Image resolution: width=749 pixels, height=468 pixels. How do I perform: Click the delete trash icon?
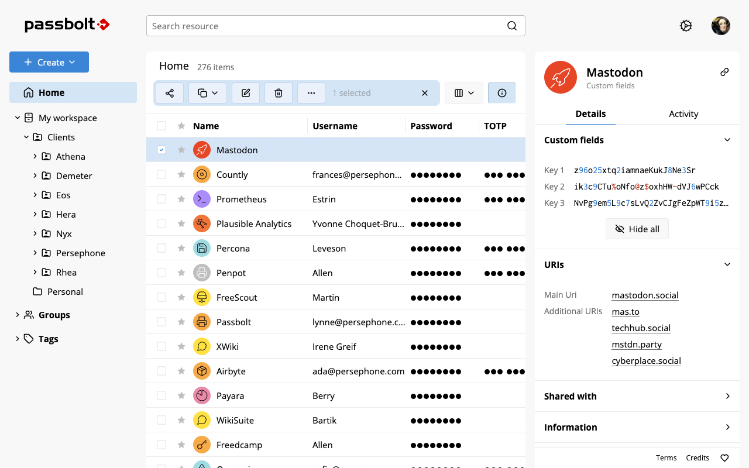point(279,93)
